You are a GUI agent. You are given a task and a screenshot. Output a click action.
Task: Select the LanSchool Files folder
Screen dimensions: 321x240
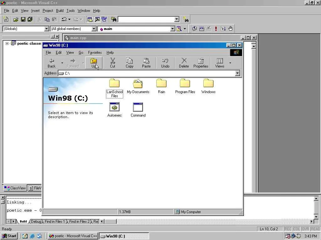(x=114, y=88)
